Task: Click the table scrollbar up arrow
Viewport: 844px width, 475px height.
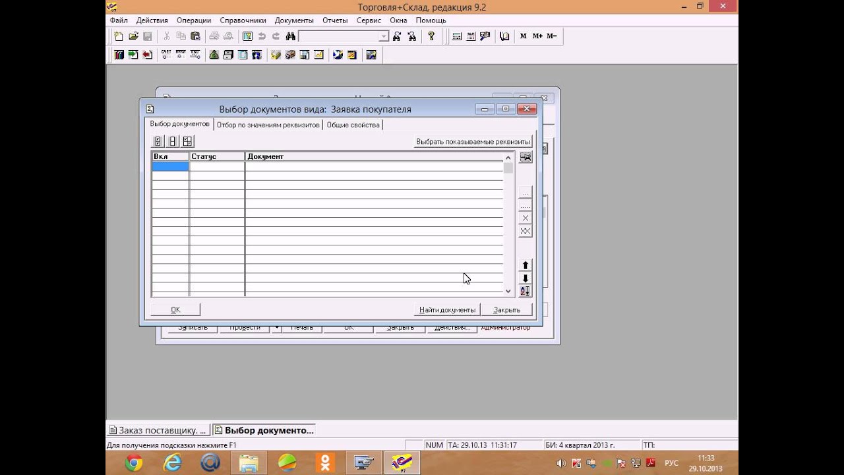Action: click(508, 158)
